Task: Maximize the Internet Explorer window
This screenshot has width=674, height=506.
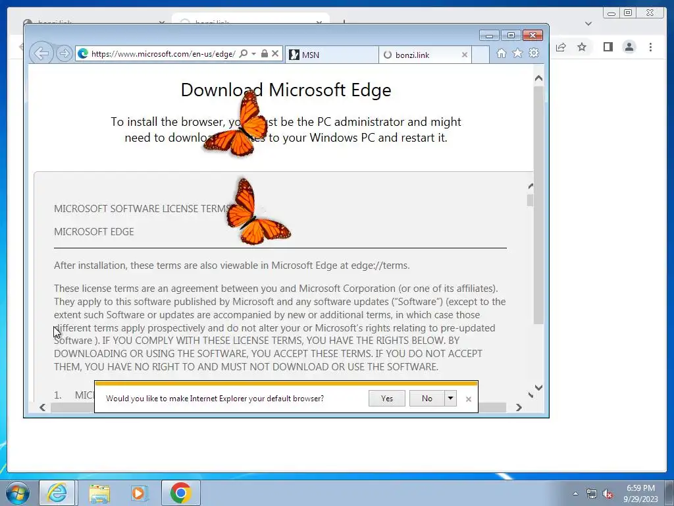Action: click(x=511, y=36)
